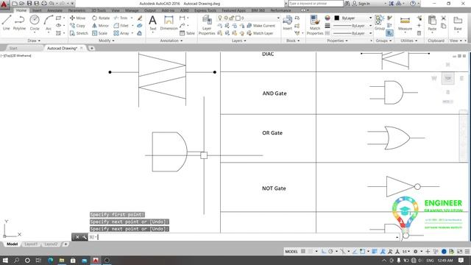Screen dimensions: 471x265
Task: Switch to the Annotate ribbon tab
Action: click(x=54, y=10)
